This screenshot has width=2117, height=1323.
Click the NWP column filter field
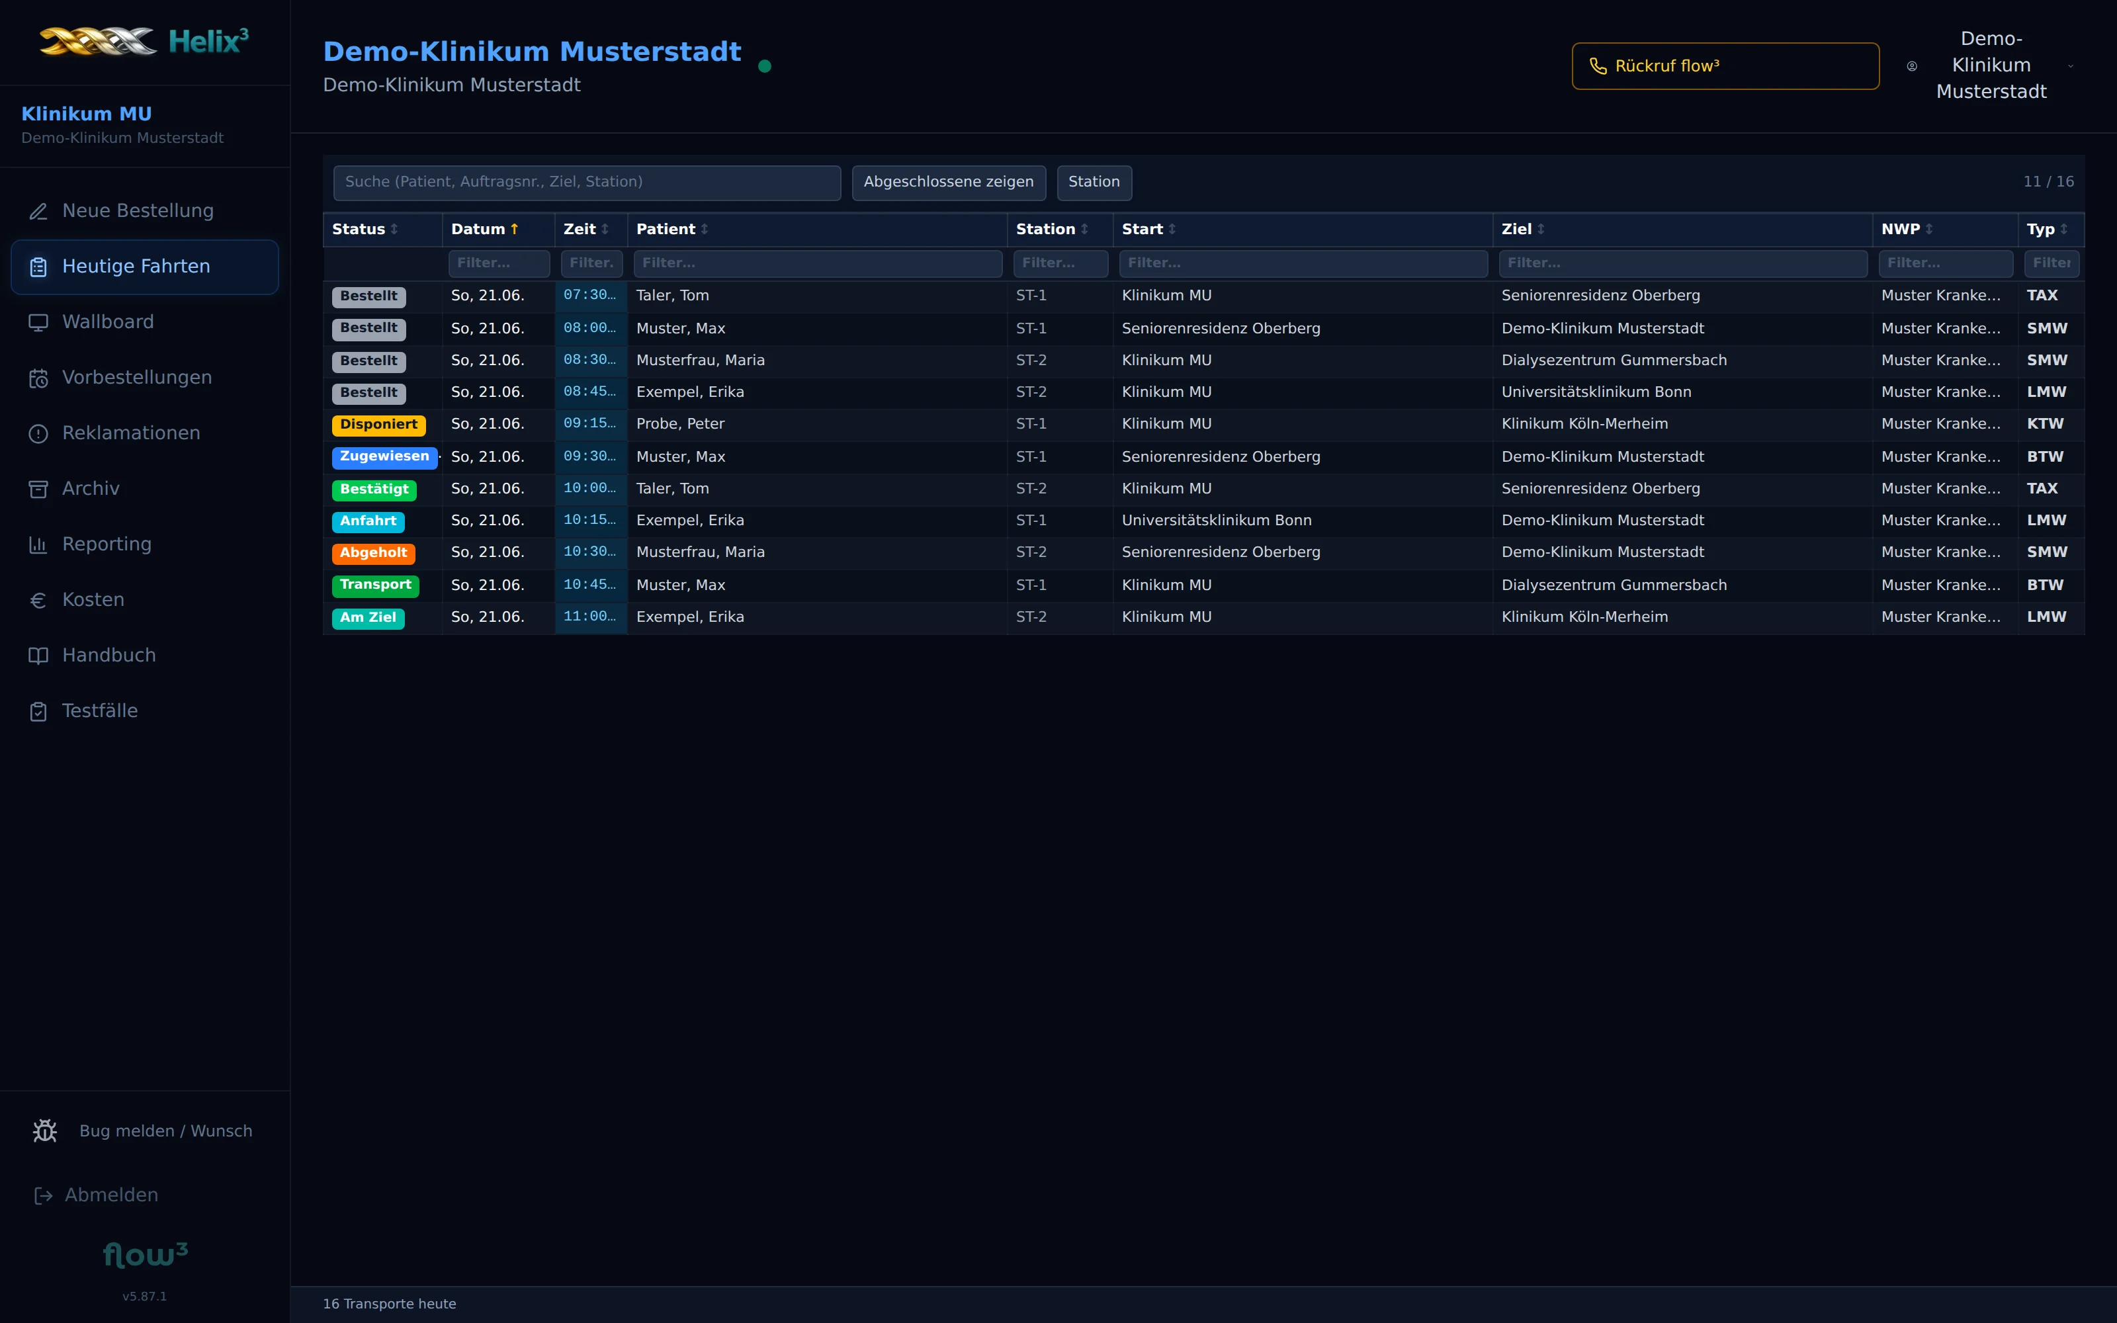1946,263
